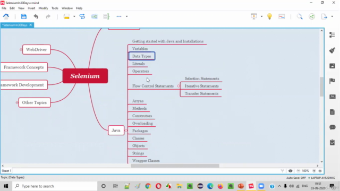The image size is (340, 191).
Task: Open the Modify menu
Action: 43,8
